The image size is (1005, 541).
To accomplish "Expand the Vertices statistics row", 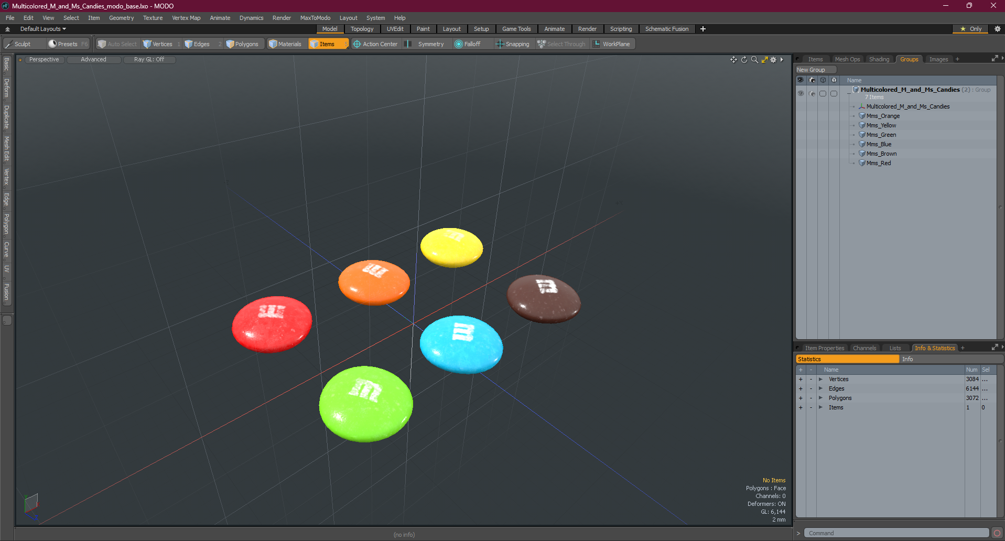I will pyautogui.click(x=820, y=379).
